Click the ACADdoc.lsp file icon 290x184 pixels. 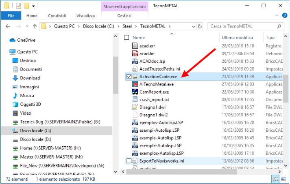tap(135, 61)
